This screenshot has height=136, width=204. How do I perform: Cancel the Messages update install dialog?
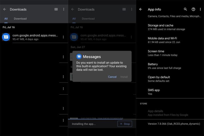pos(112,77)
